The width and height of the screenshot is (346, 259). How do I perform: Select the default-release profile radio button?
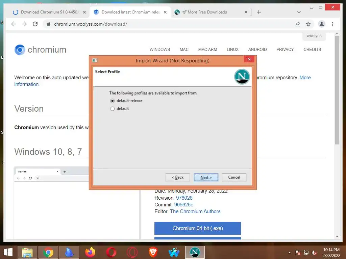[112, 101]
